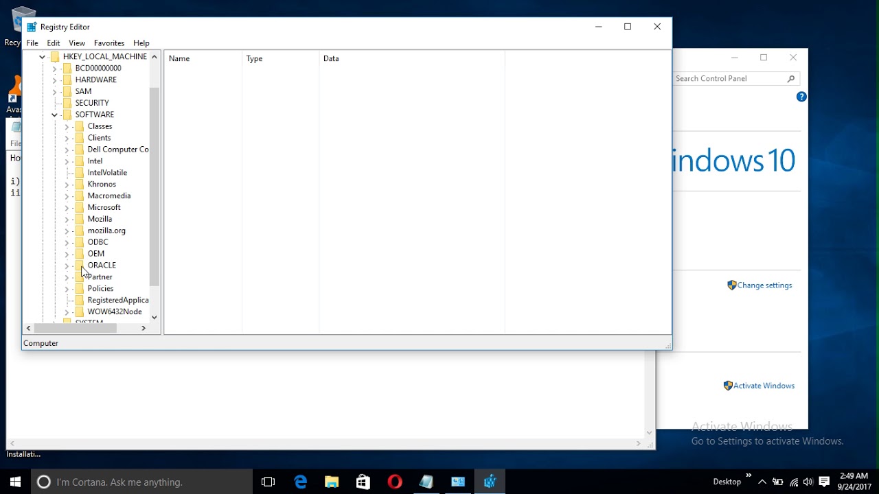The height and width of the screenshot is (494, 879).
Task: Select the IntelVolatile folder icon
Action: click(x=80, y=173)
